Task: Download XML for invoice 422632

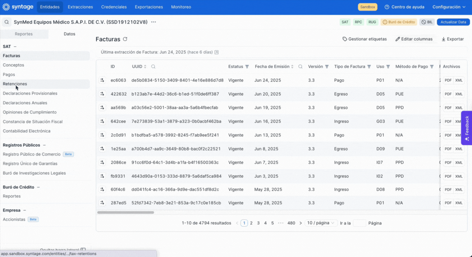Action: click(x=459, y=94)
